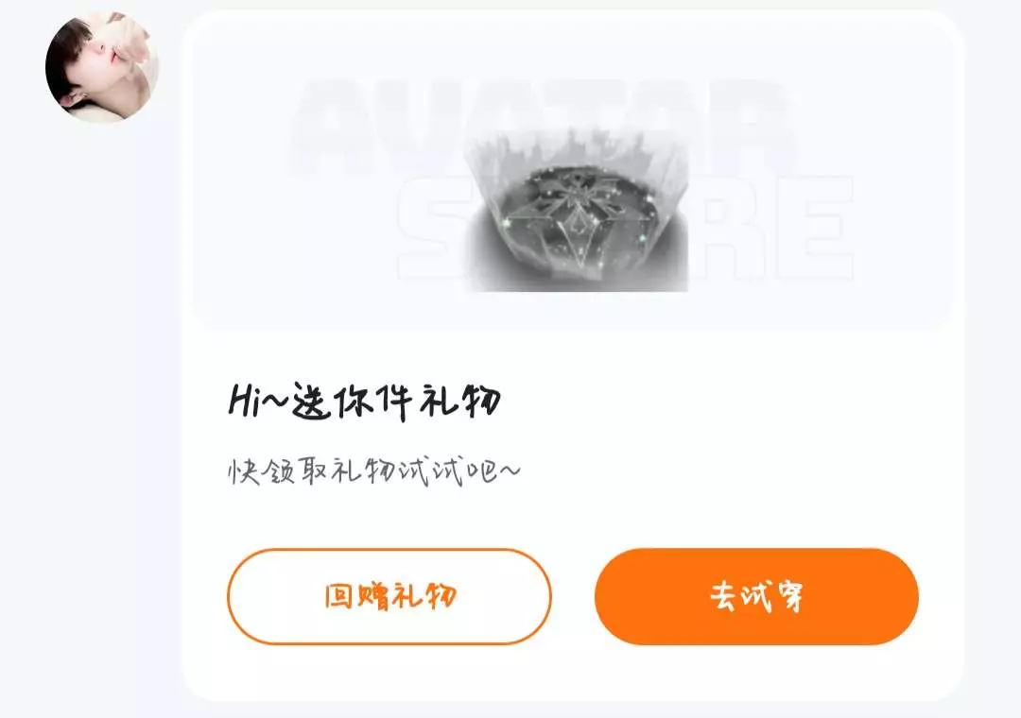Click the outlined STORE watermark letters

(x=625, y=228)
